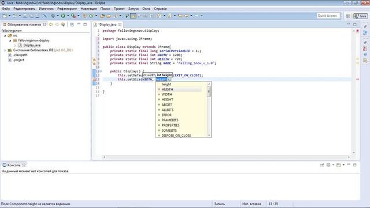The width and height of the screenshot is (370, 208).
Task: Expand the Display.java tree node
Action: pos(16,45)
